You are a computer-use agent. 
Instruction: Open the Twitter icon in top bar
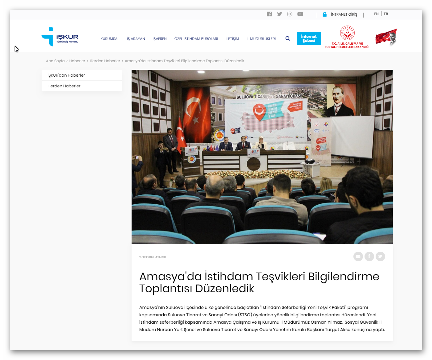point(279,14)
